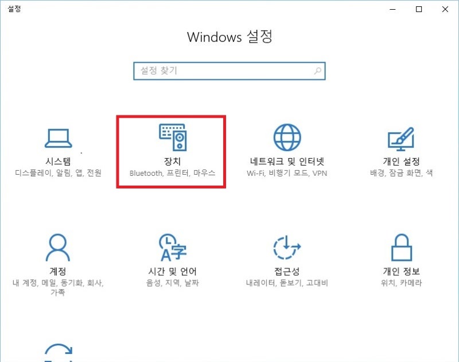This screenshot has height=362, width=459.
Task: Open the 시간 및 언어 clock icon
Action: click(173, 248)
